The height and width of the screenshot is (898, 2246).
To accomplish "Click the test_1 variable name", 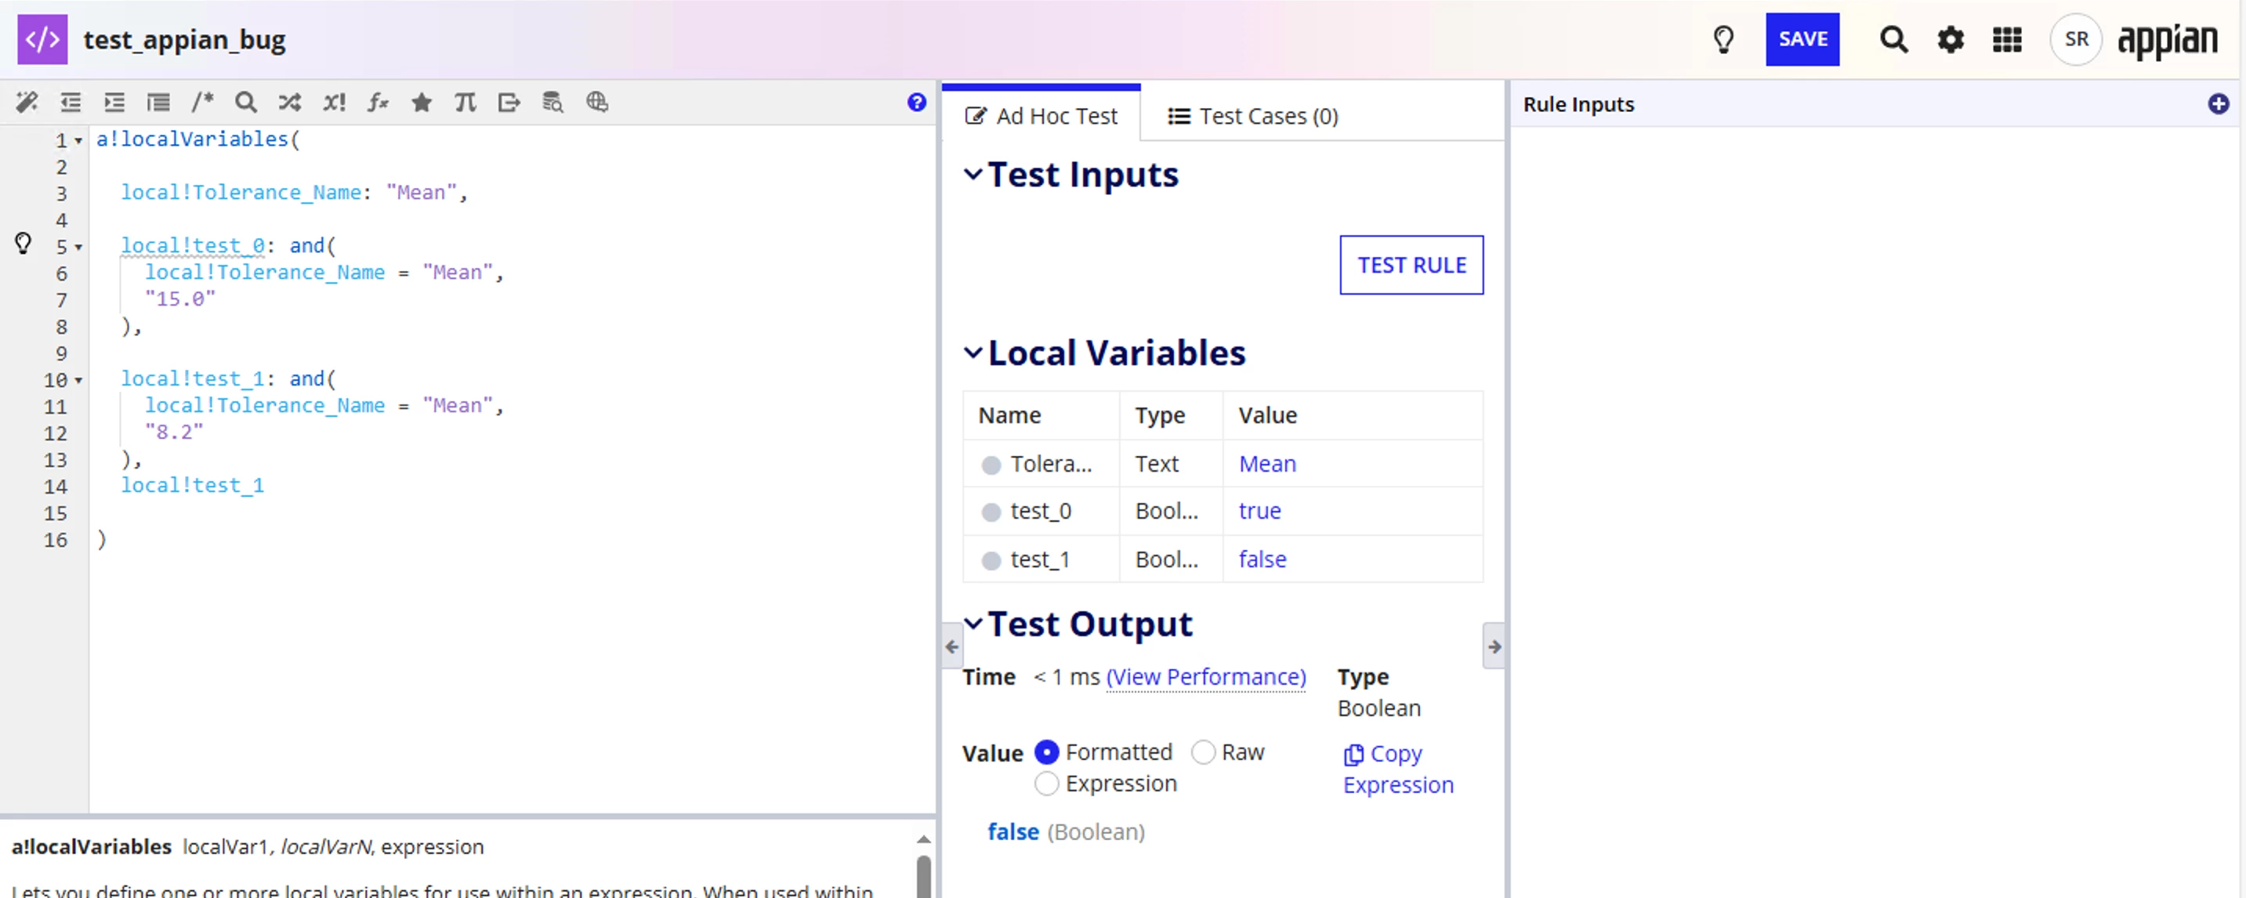I will click(x=1039, y=559).
